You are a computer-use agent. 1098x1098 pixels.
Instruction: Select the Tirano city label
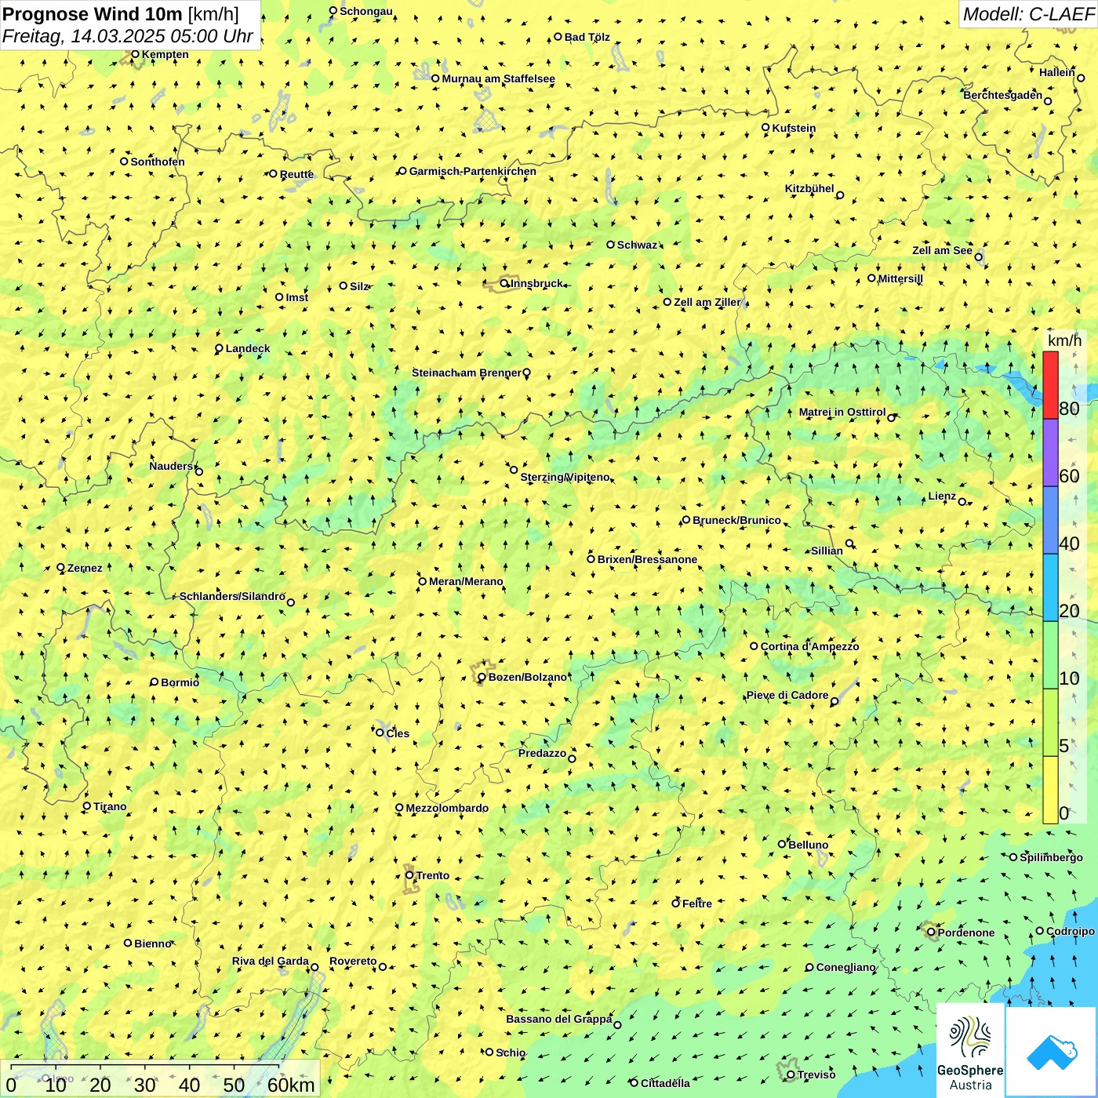point(110,806)
